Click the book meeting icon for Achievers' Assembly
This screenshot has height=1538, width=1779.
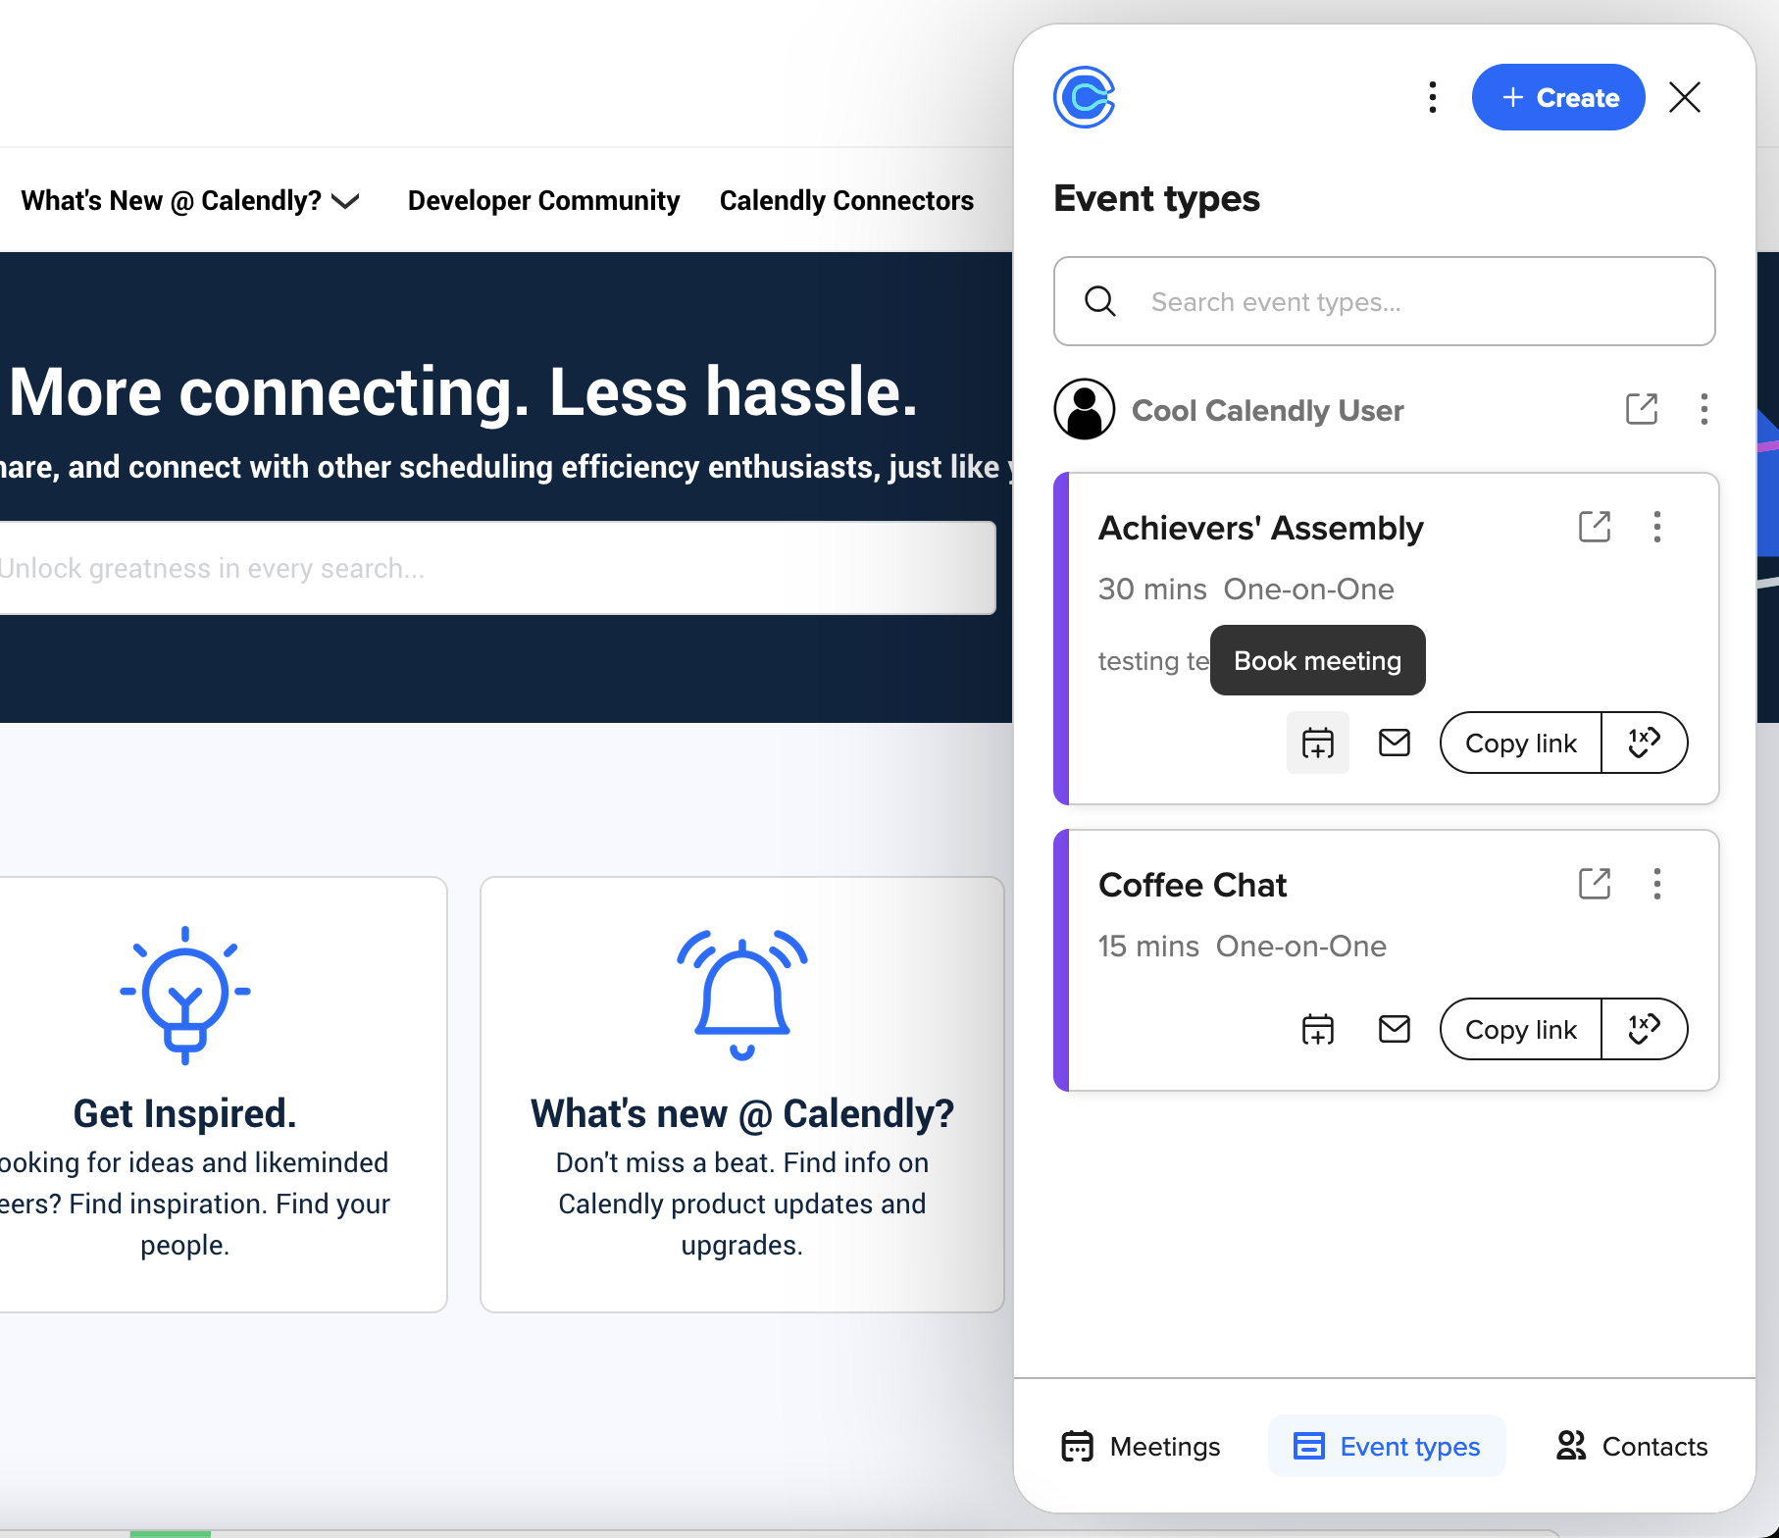1317,743
